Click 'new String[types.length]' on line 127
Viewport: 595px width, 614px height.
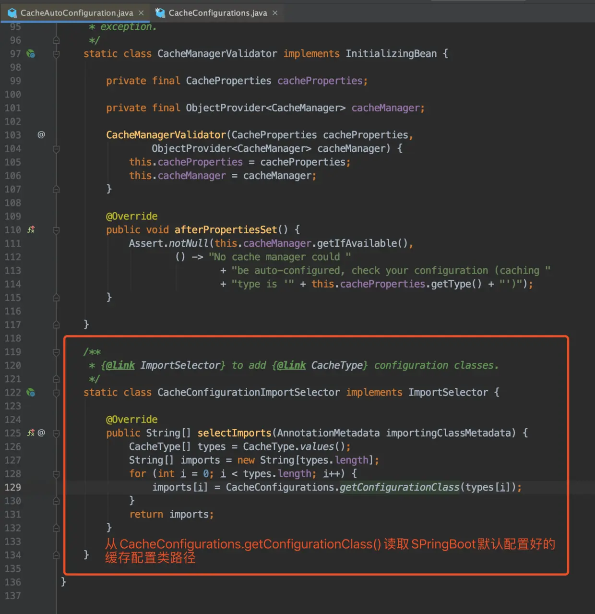(305, 460)
